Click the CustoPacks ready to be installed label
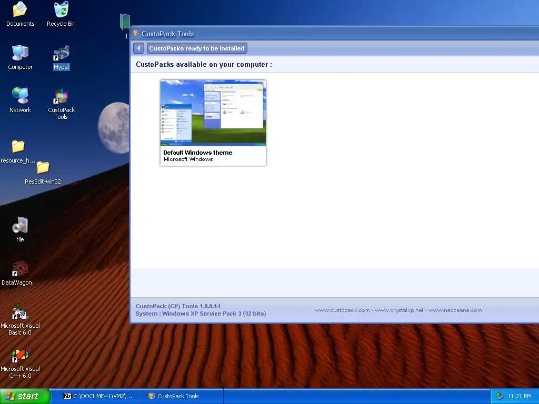 point(197,48)
